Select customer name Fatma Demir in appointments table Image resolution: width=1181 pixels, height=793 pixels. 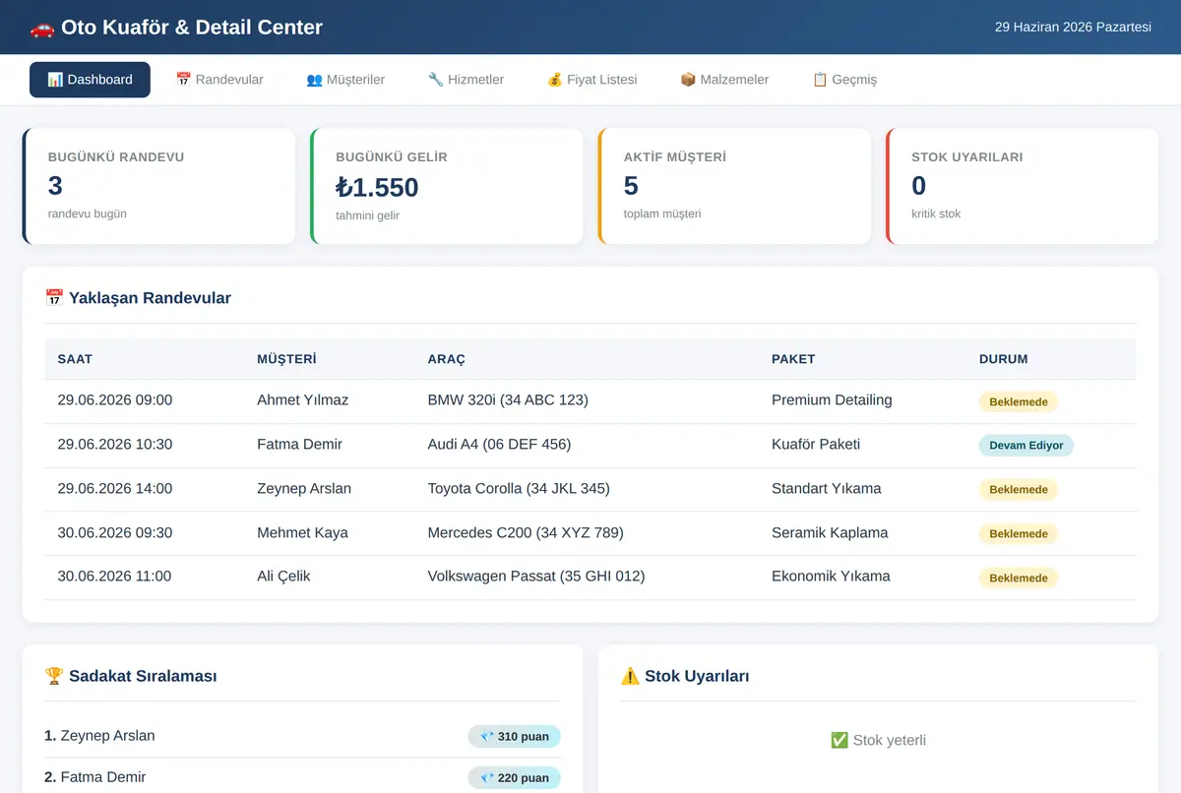click(x=299, y=445)
